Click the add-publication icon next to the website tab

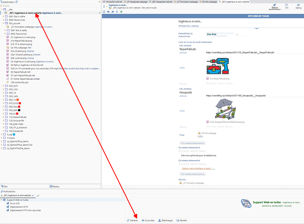(x=38, y=195)
